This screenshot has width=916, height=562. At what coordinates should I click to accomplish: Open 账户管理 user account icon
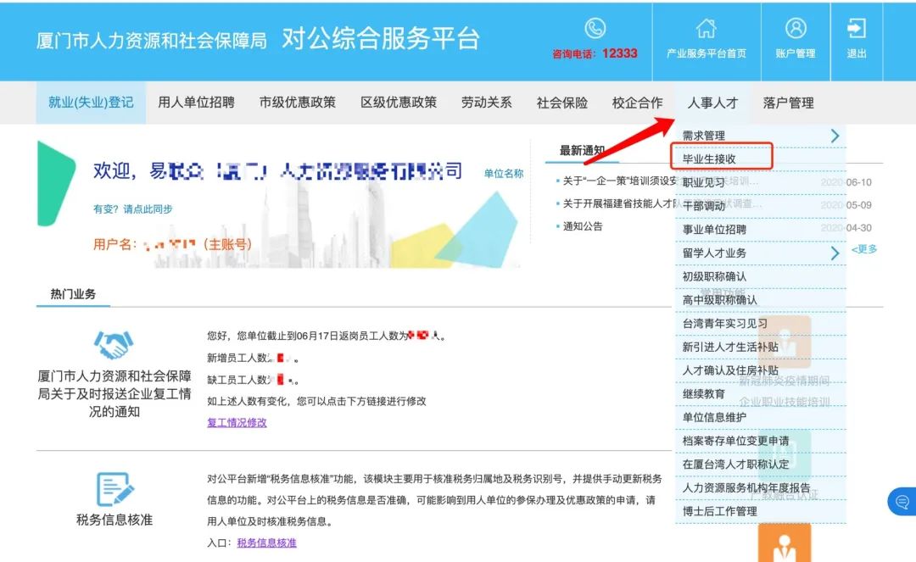[795, 29]
